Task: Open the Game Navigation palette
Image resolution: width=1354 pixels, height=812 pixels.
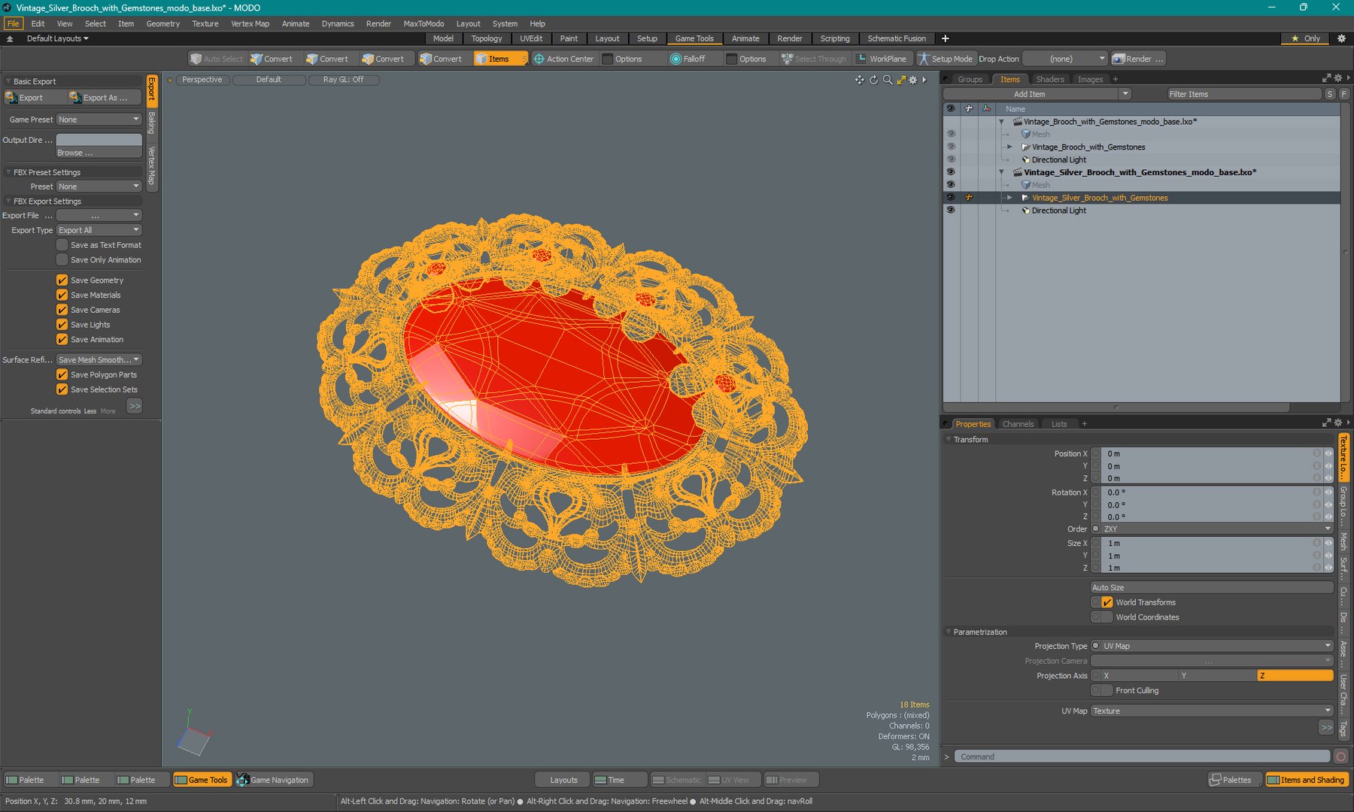Action: [273, 780]
